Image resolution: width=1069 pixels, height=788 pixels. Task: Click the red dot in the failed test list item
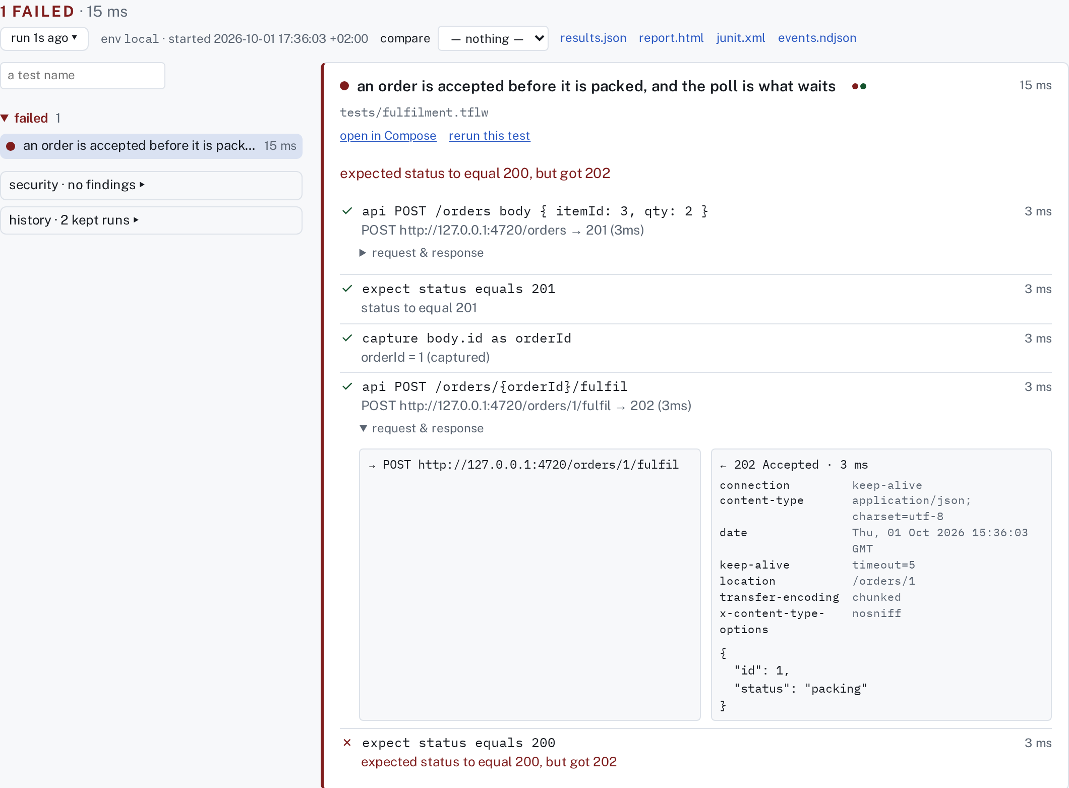click(x=11, y=146)
